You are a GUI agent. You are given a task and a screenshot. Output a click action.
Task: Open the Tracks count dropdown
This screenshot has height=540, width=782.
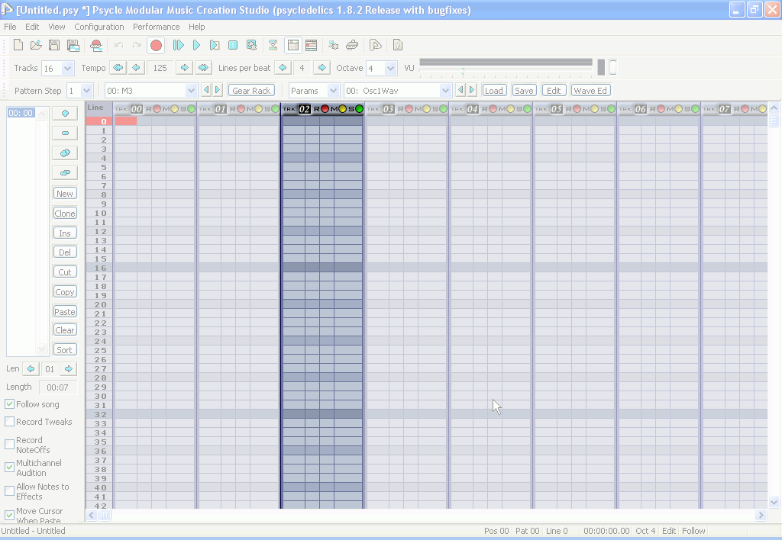coord(68,68)
